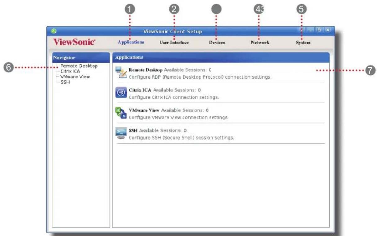This screenshot has height=236, width=377.
Task: Click the VMware View icon
Action: pyautogui.click(x=121, y=113)
